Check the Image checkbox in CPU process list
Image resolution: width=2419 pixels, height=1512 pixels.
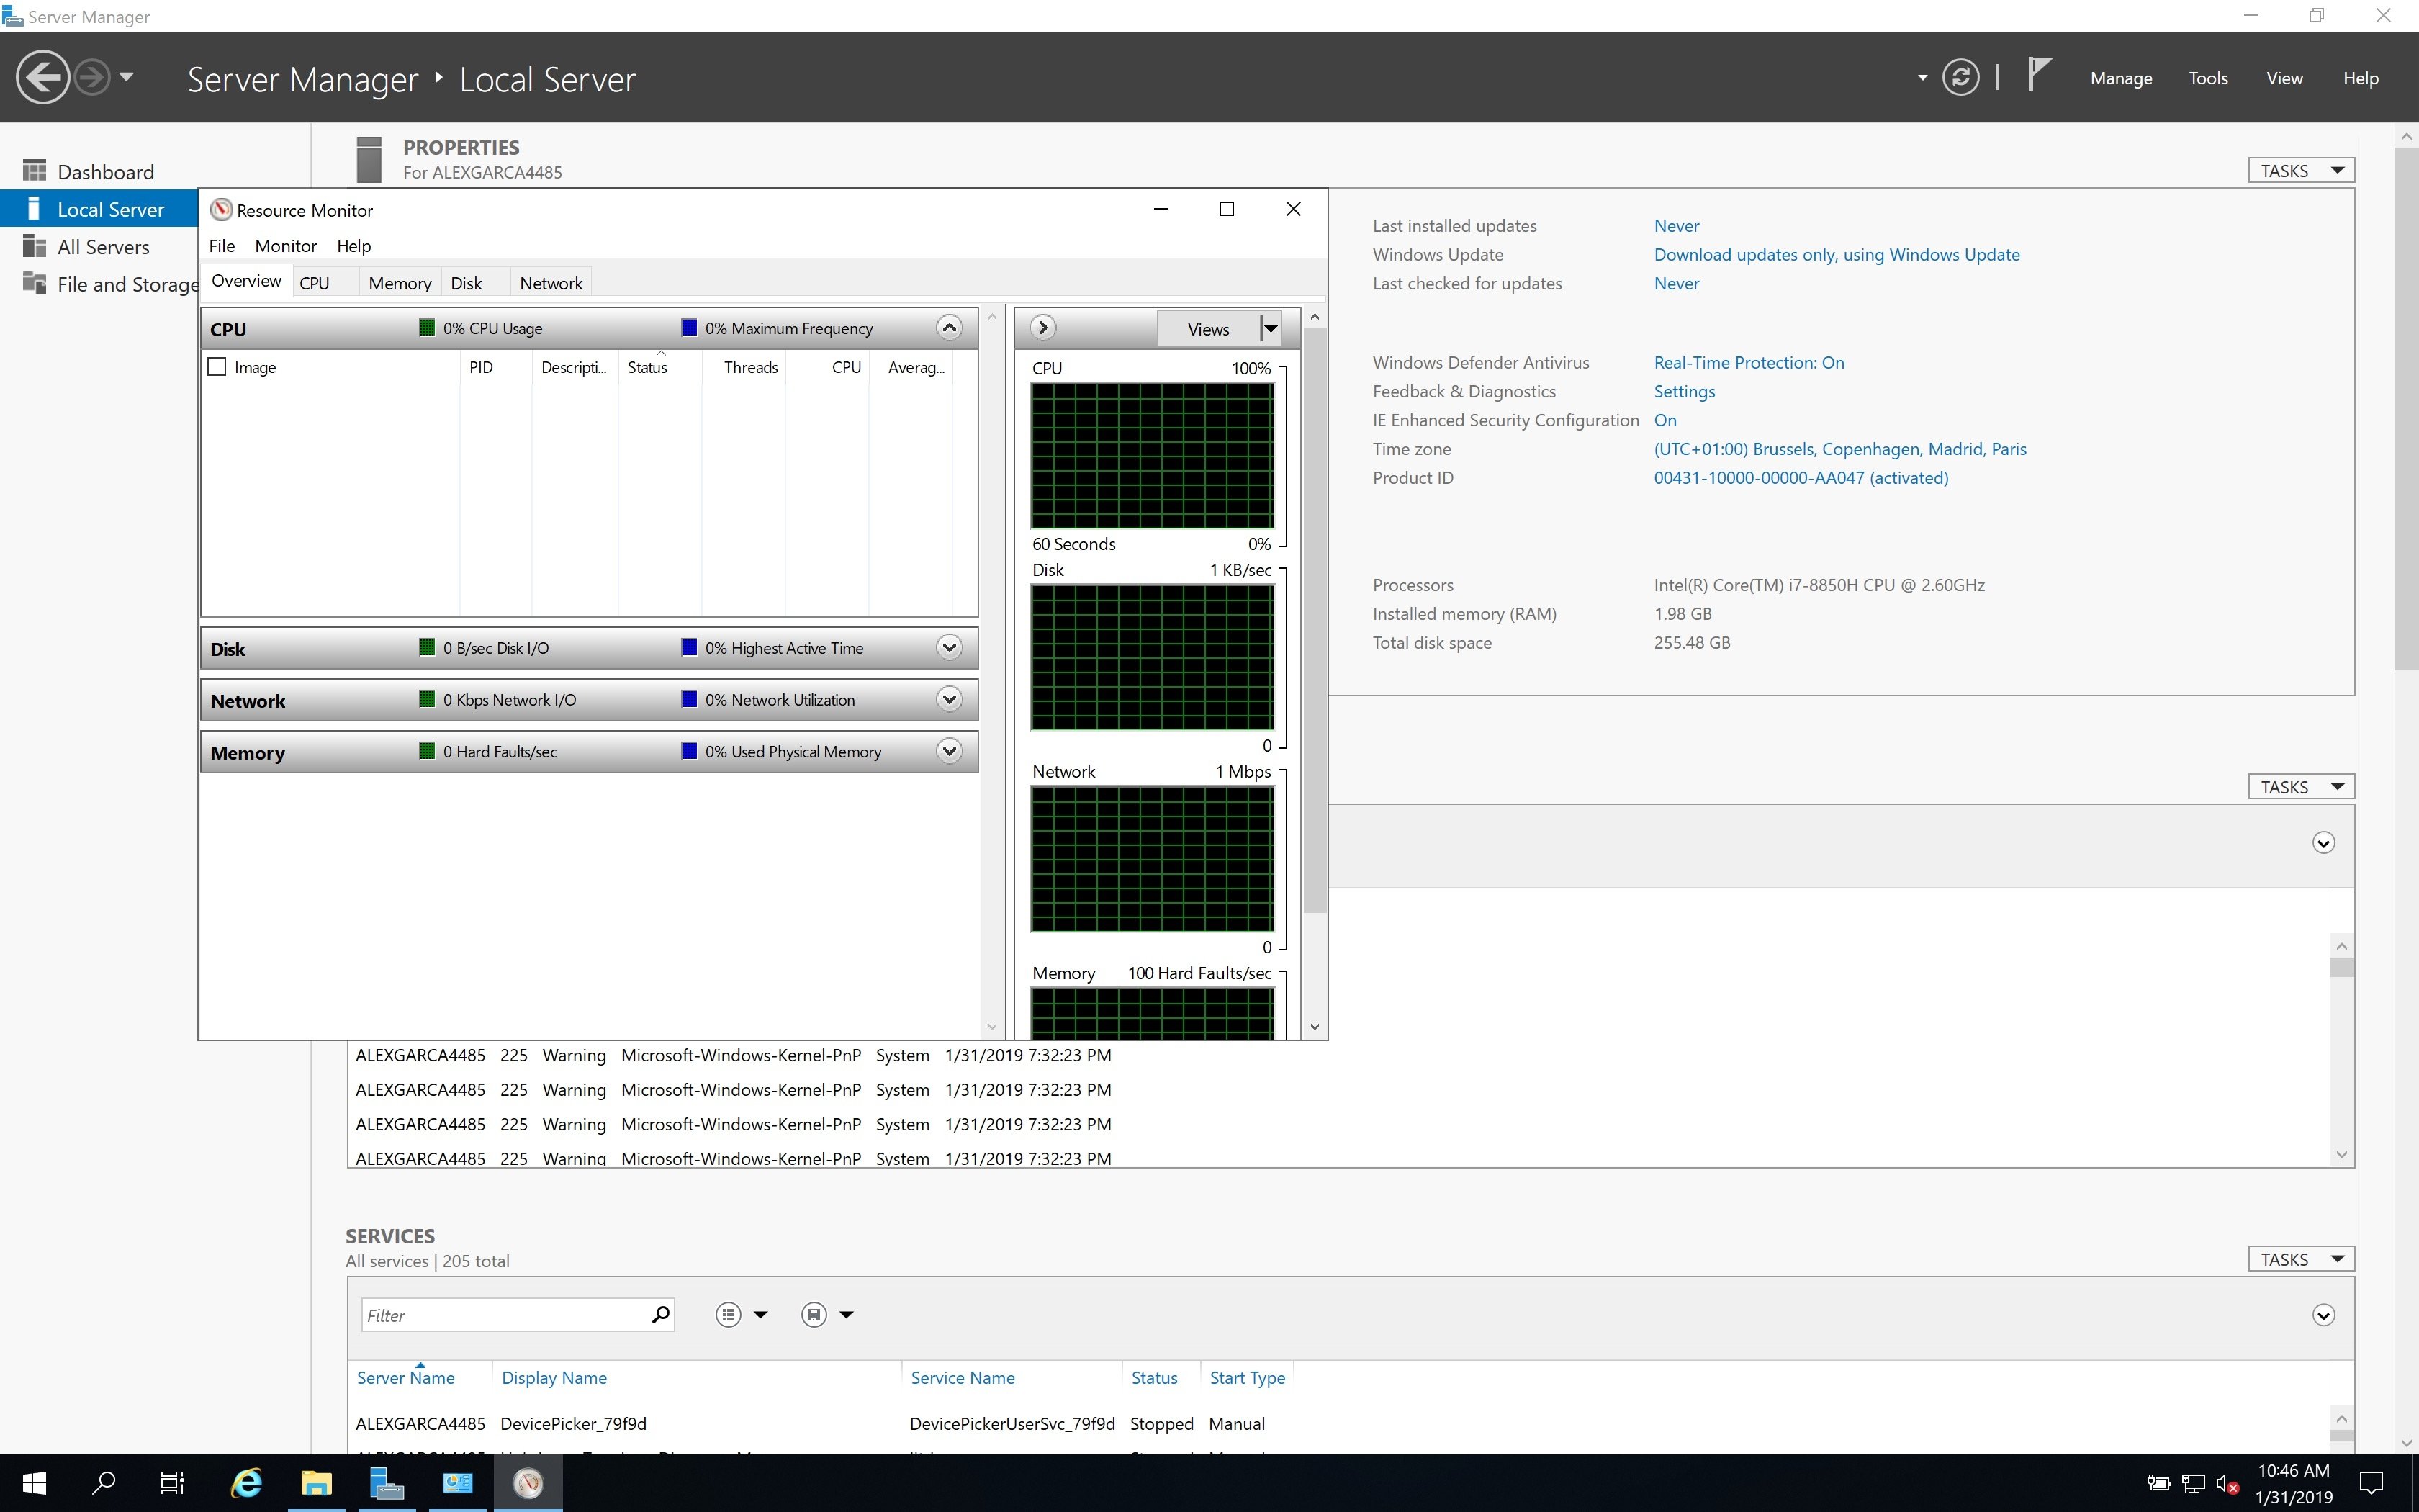217,366
